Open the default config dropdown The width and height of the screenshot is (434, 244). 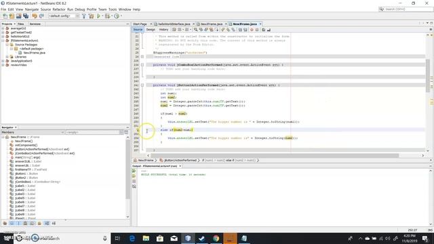point(64,16)
